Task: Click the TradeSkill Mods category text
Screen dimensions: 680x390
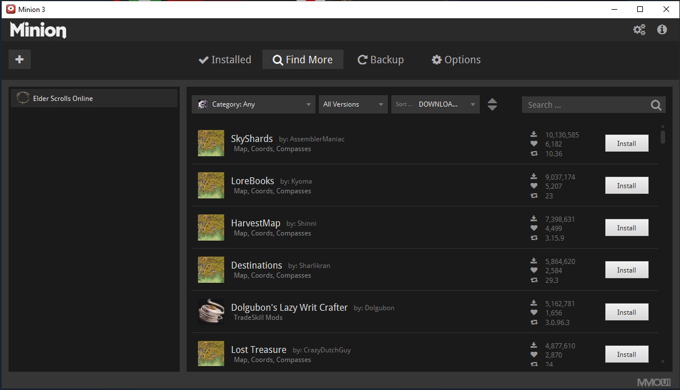Action: point(258,318)
